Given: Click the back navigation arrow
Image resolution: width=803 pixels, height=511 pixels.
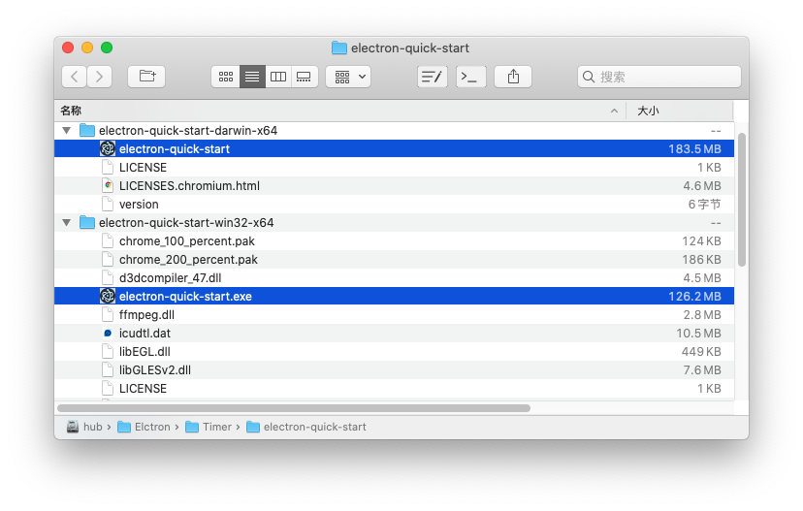Looking at the screenshot, I should 75,77.
